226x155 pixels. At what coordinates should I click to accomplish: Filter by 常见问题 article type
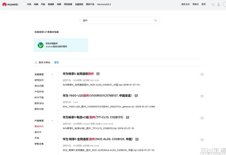(39, 86)
